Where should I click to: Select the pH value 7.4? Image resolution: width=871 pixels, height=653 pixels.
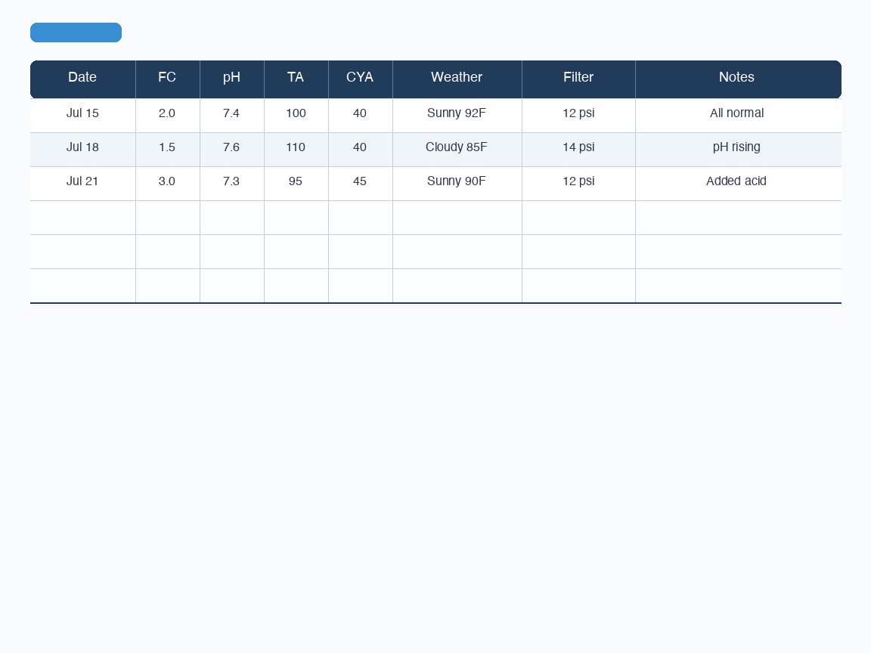(x=232, y=116)
